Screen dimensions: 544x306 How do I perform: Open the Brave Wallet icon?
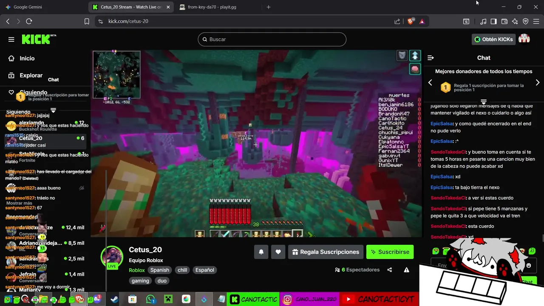click(x=504, y=21)
